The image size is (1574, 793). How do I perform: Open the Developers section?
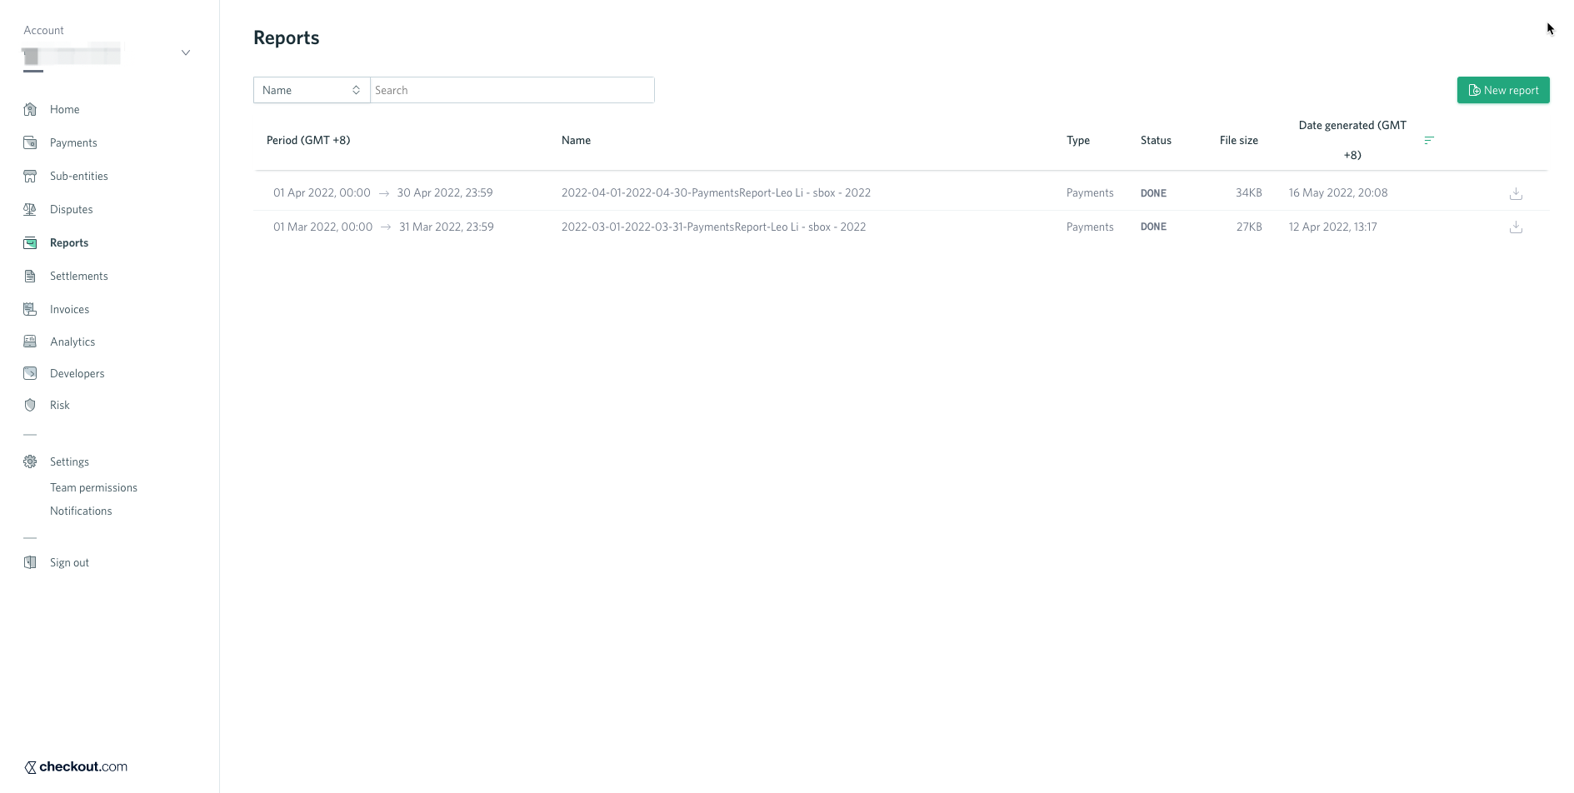pyautogui.click(x=77, y=373)
